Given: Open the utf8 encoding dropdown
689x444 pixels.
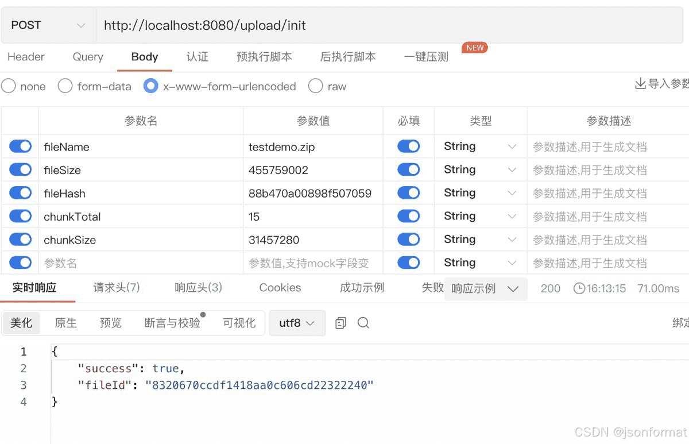Looking at the screenshot, I should click(297, 323).
